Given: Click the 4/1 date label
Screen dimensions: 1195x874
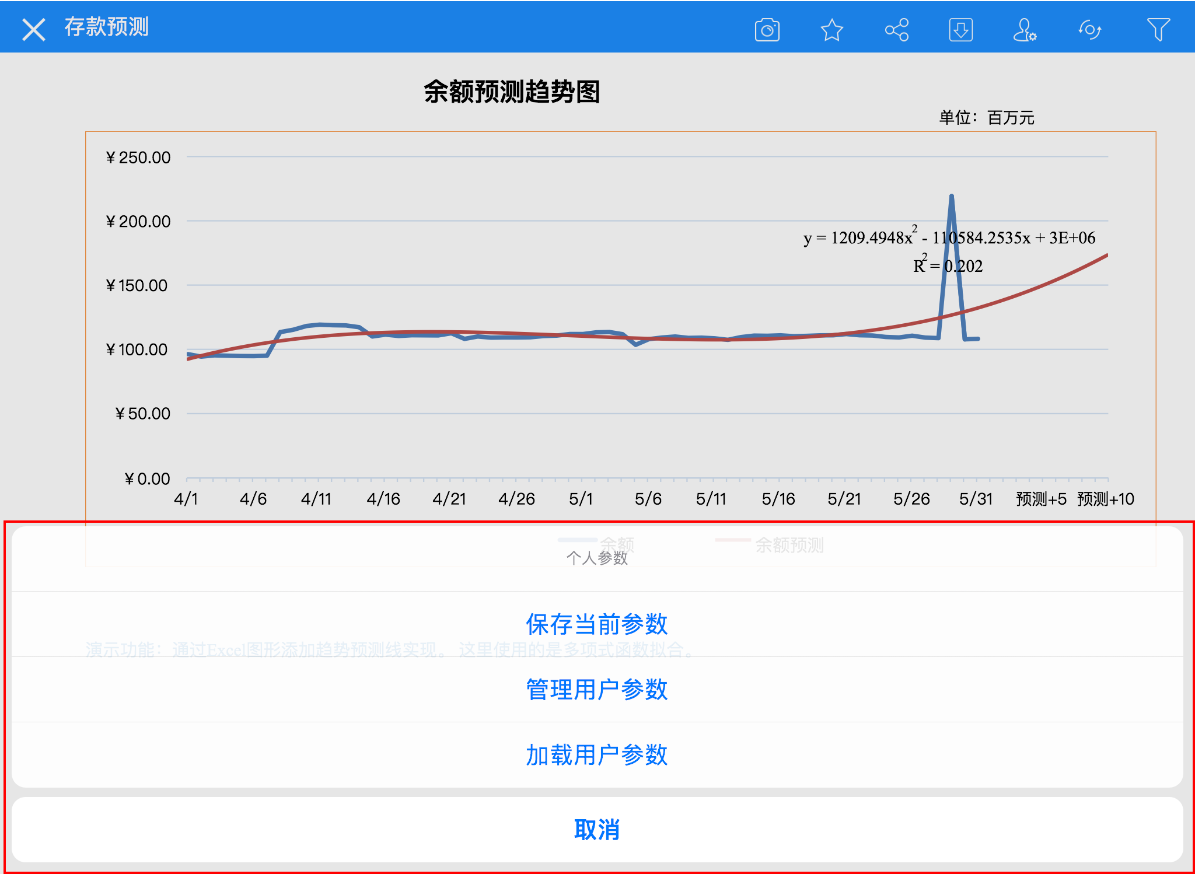Looking at the screenshot, I should (186, 499).
